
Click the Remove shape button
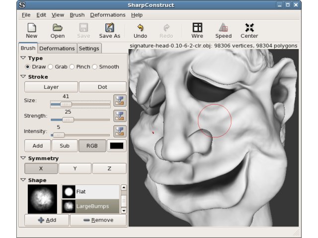(98, 220)
